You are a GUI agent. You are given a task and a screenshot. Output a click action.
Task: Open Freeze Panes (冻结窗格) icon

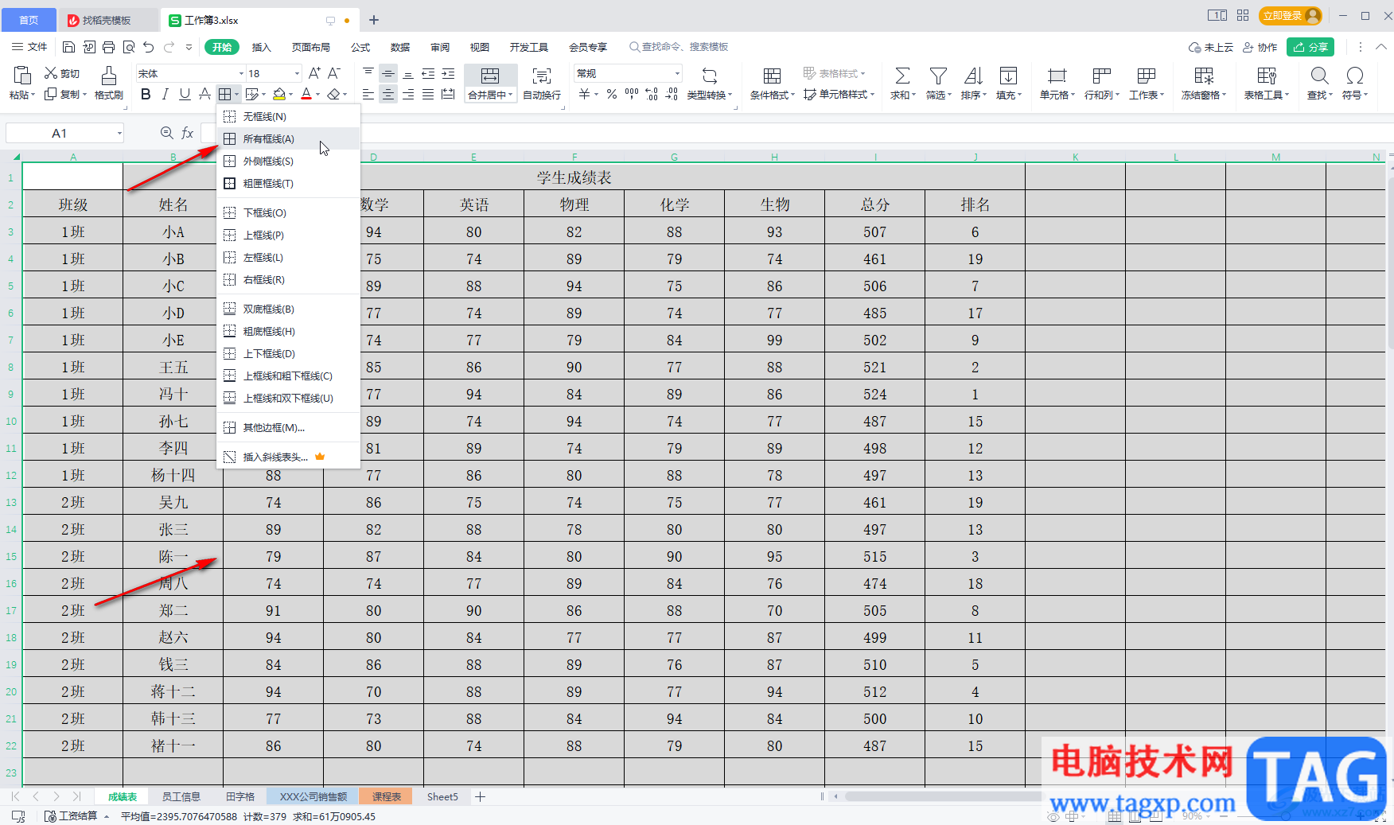(x=1204, y=76)
